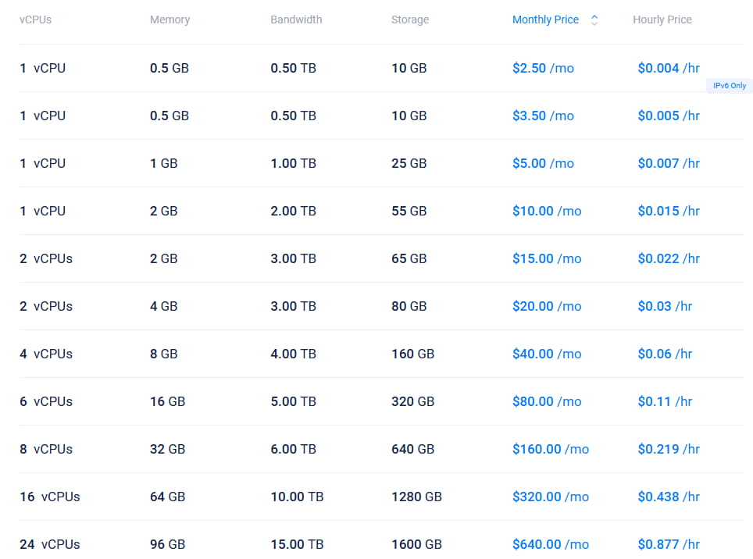Viewport: 753px width, 559px height.
Task: Click the $0.022 /hr hourly price
Action: (668, 258)
